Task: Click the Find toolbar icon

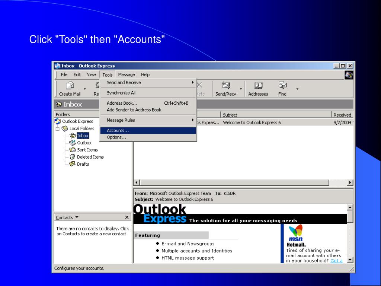Action: pyautogui.click(x=283, y=86)
